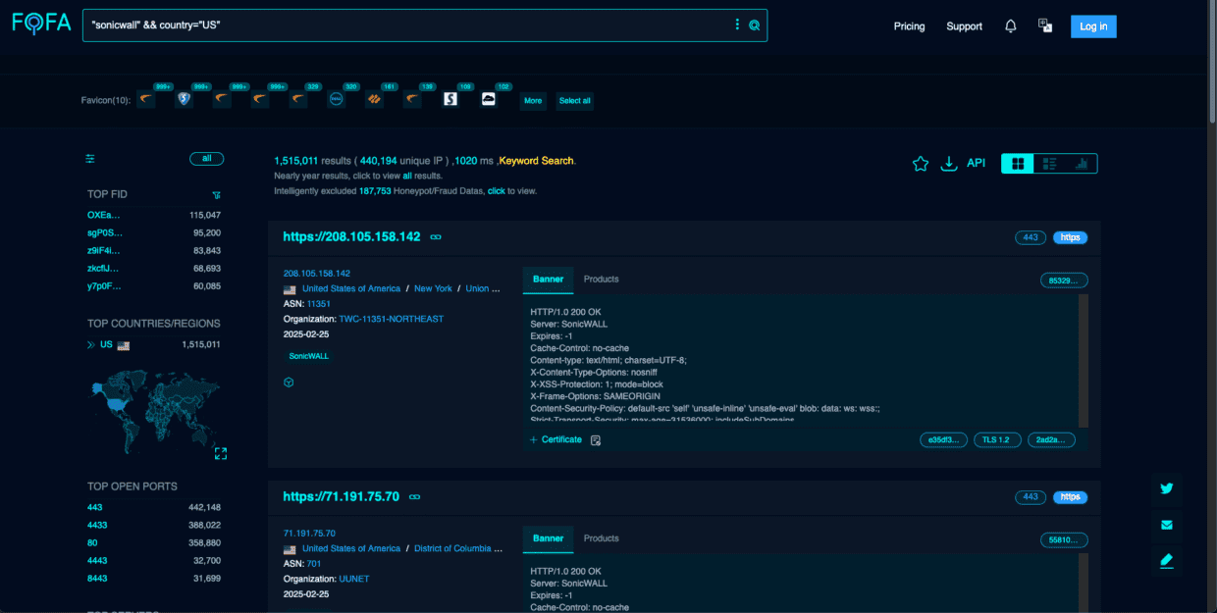The image size is (1217, 613).
Task: Open the Support menu
Action: [964, 26]
